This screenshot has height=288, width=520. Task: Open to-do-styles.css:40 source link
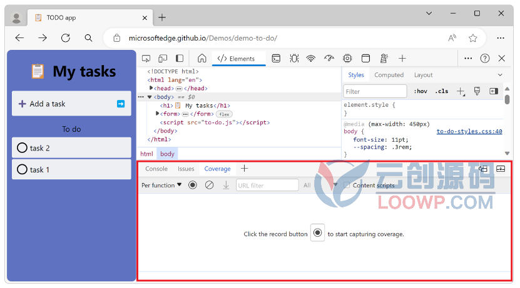(x=469, y=131)
